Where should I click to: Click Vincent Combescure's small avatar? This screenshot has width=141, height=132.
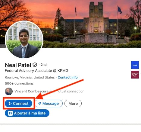(x=9, y=91)
